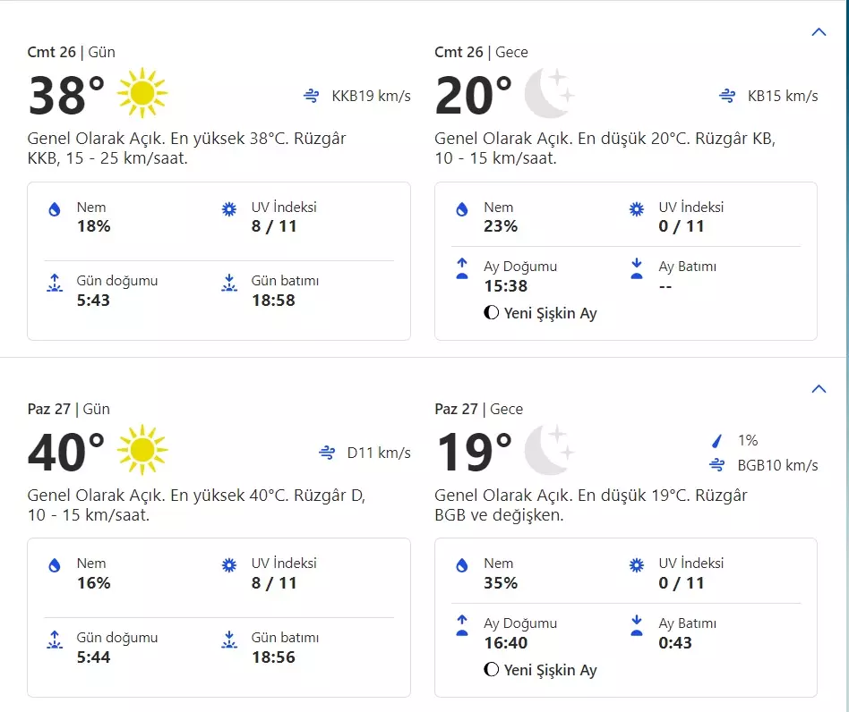Click the sun icon for Cmt 26 daytime

tap(142, 93)
